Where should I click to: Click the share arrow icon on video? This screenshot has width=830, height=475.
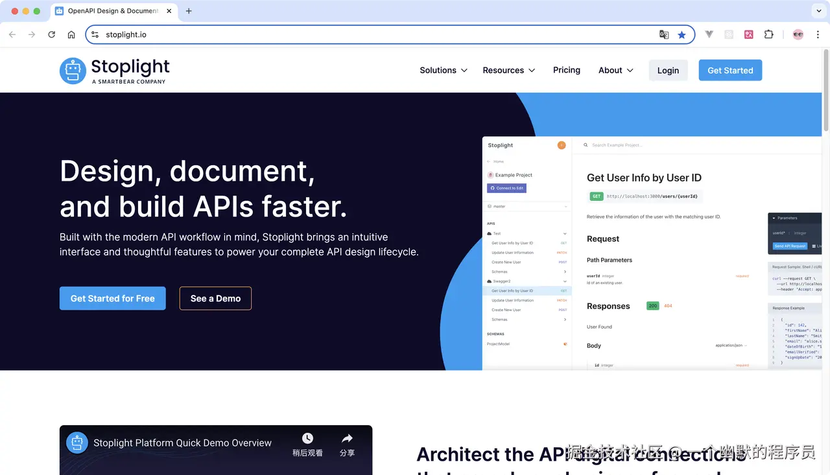click(347, 439)
